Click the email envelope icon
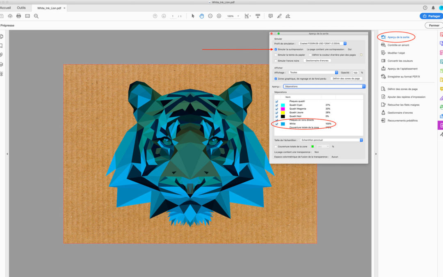This screenshot has height=277, width=443. click(27, 16)
